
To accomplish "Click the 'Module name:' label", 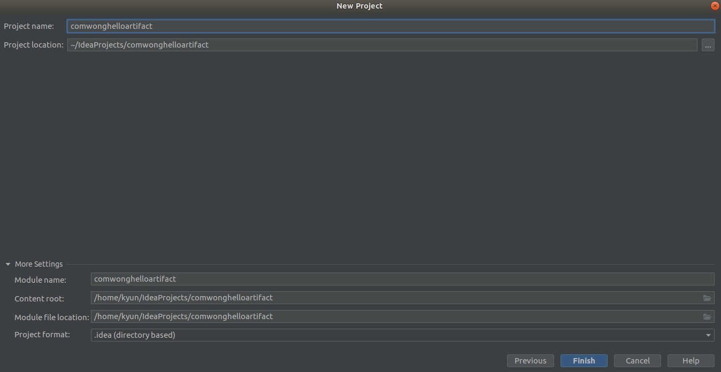I will (40, 280).
